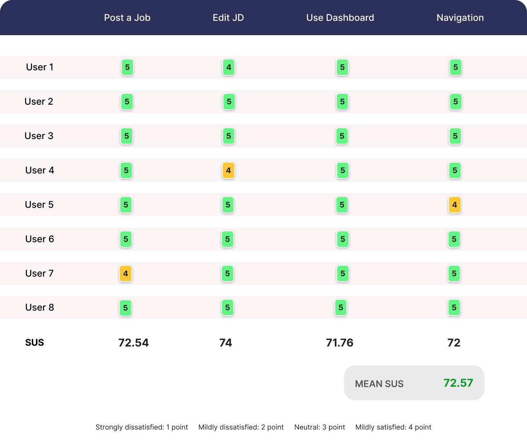Click User 2's Use Dashboard score badge

click(342, 102)
